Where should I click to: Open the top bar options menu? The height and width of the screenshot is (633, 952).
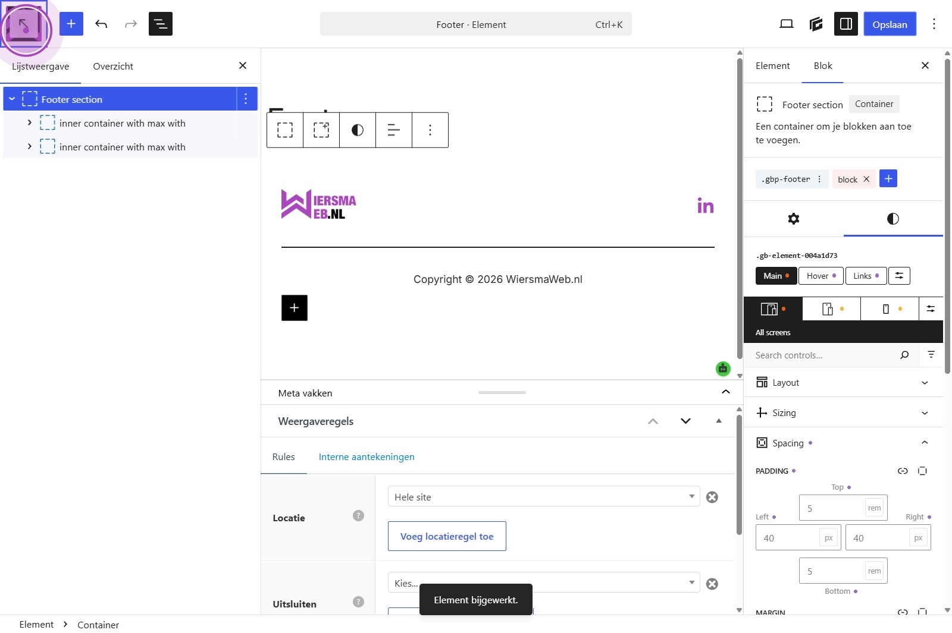(x=934, y=24)
